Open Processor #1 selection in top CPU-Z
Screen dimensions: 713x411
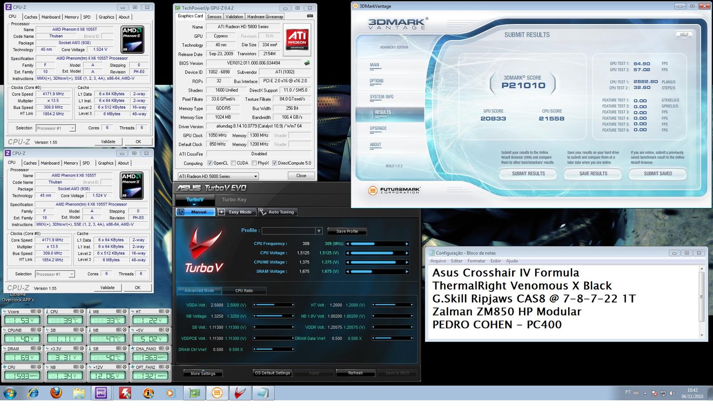(x=55, y=128)
